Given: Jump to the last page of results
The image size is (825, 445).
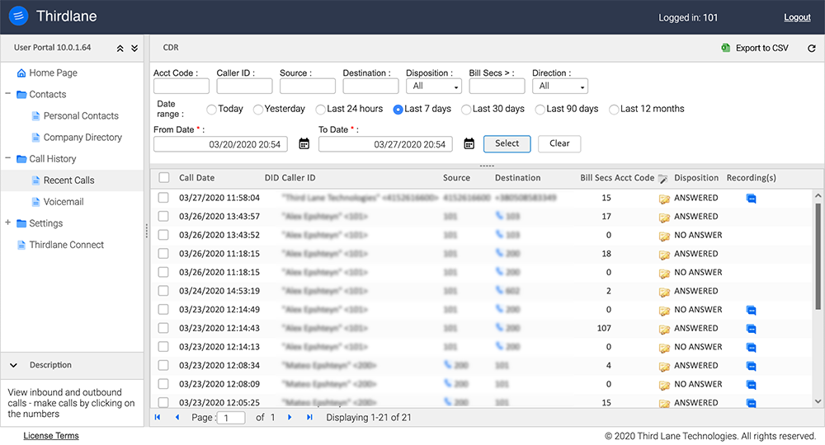Looking at the screenshot, I should (309, 418).
